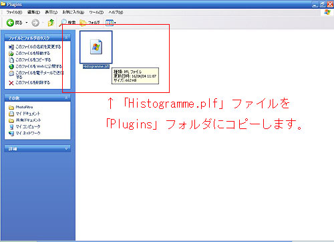This screenshot has height=242, width=334.
Task: Open マイ ネットワーク in the その他 panel
Action: click(x=28, y=133)
